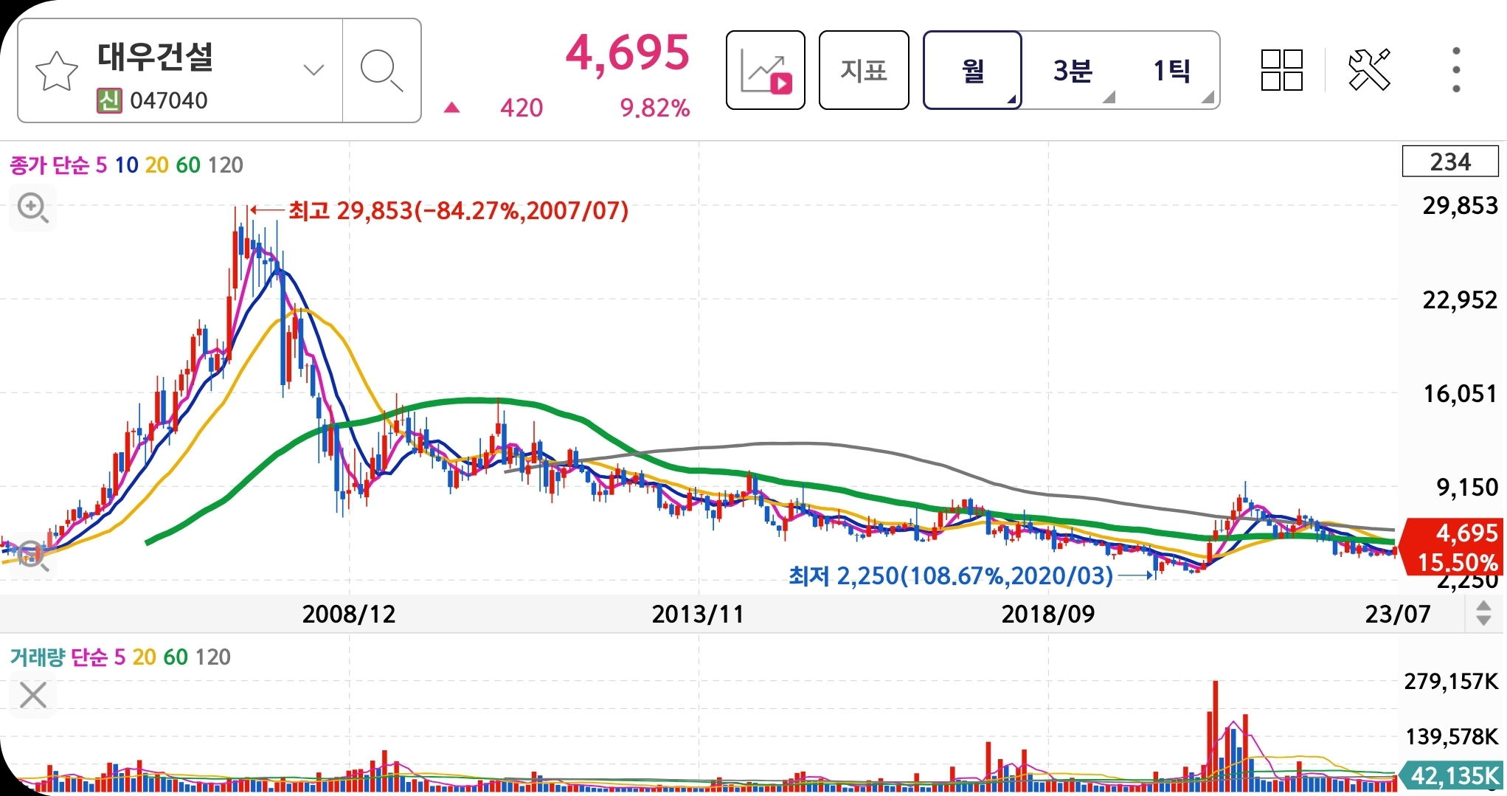Viewport: 1507px width, 796px height.
Task: Click the 16,051 price axis label
Action: (1460, 394)
